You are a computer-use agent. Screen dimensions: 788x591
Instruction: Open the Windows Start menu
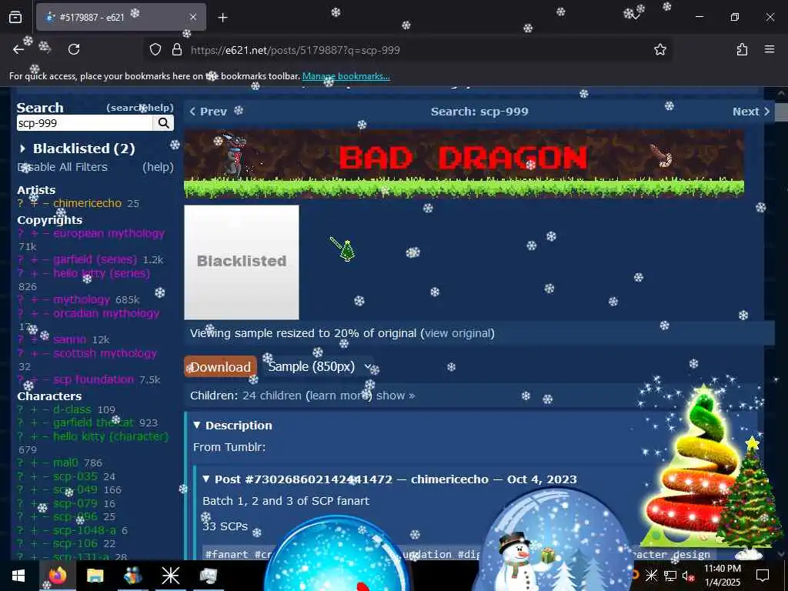(18, 576)
